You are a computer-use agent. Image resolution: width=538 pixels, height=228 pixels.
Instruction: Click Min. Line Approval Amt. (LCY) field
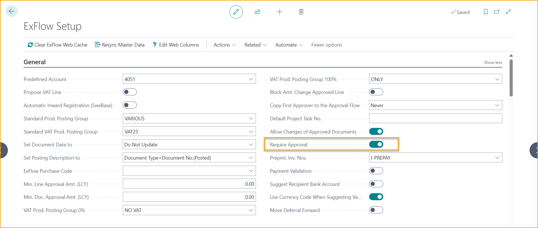point(189,184)
